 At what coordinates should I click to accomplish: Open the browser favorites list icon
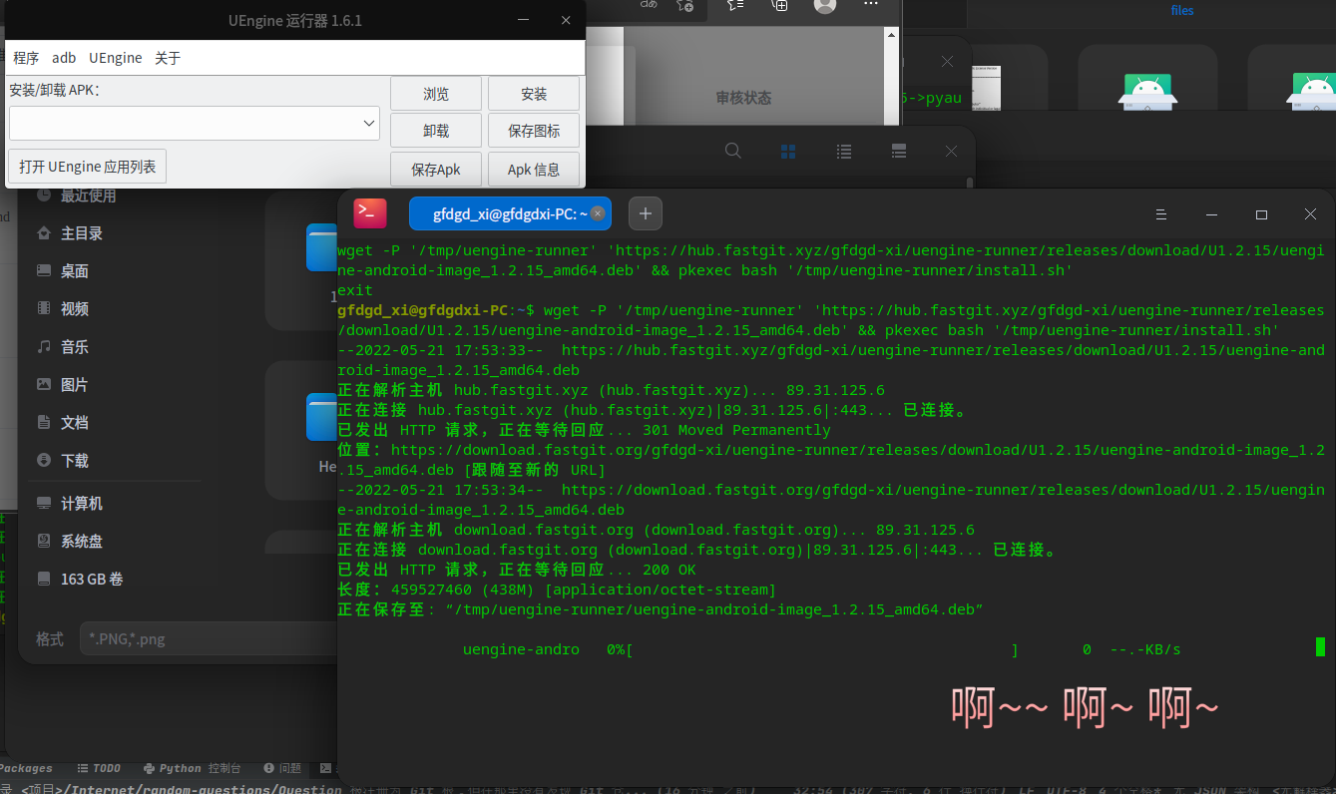coord(735,5)
